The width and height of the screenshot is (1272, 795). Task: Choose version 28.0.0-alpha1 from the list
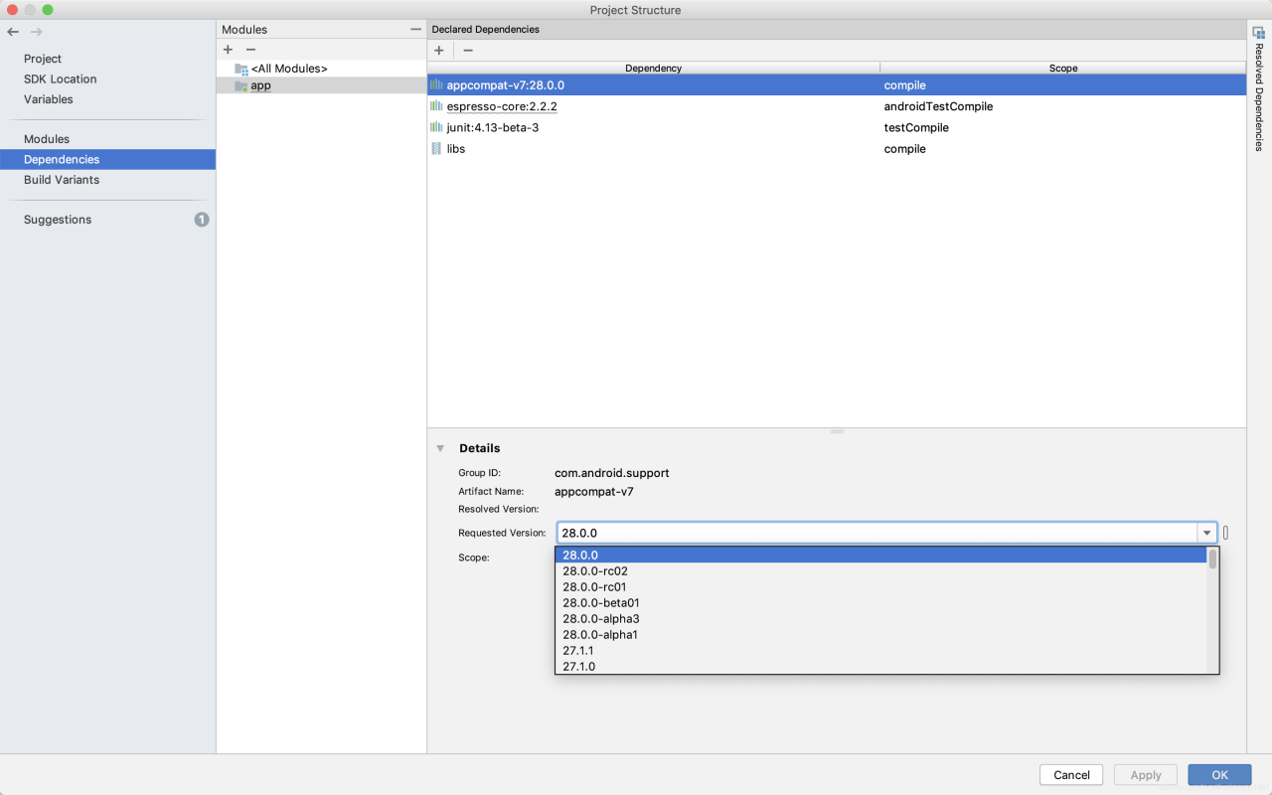[x=880, y=635]
